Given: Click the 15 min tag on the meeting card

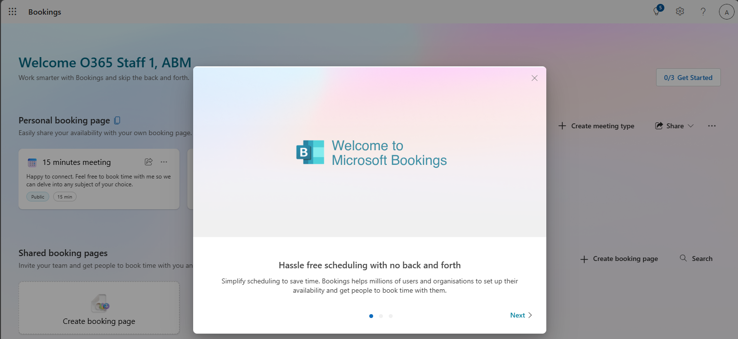Looking at the screenshot, I should [65, 197].
